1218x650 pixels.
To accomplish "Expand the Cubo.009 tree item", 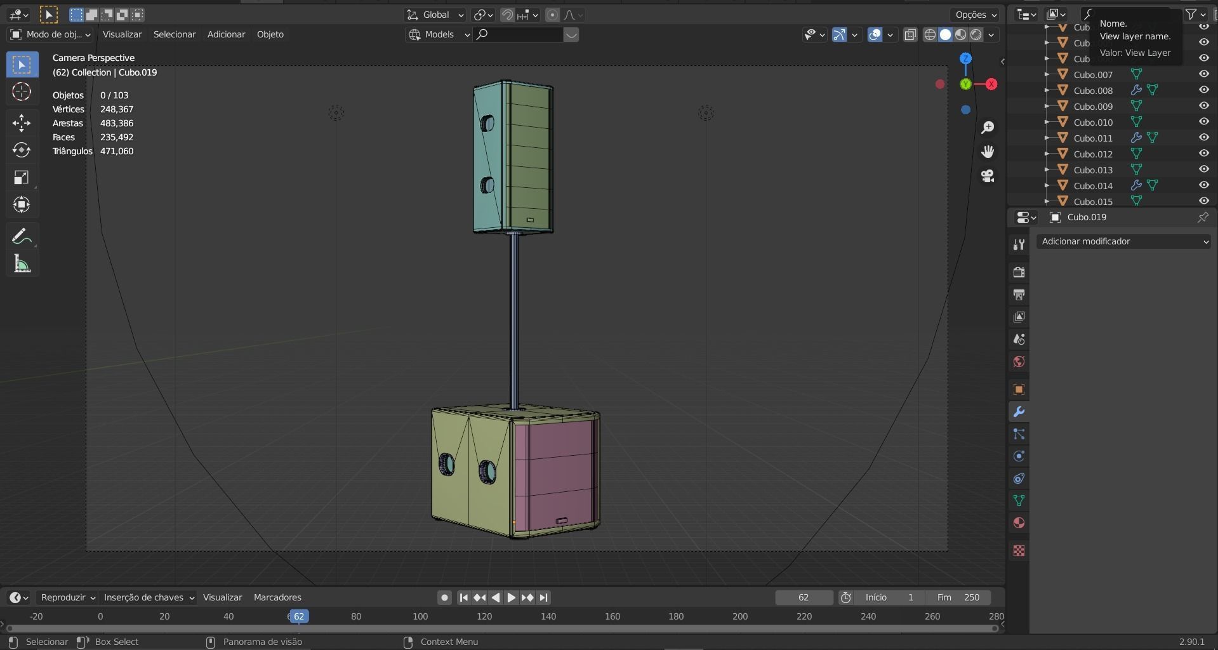I will click(x=1047, y=106).
